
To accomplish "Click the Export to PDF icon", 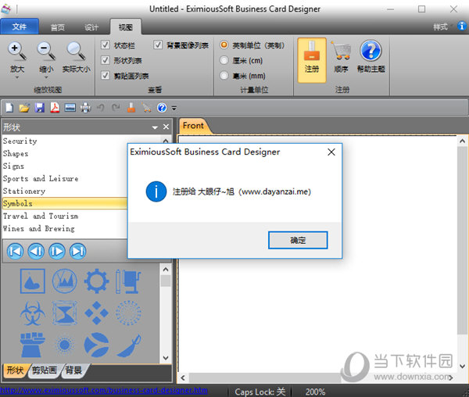I will coord(55,108).
